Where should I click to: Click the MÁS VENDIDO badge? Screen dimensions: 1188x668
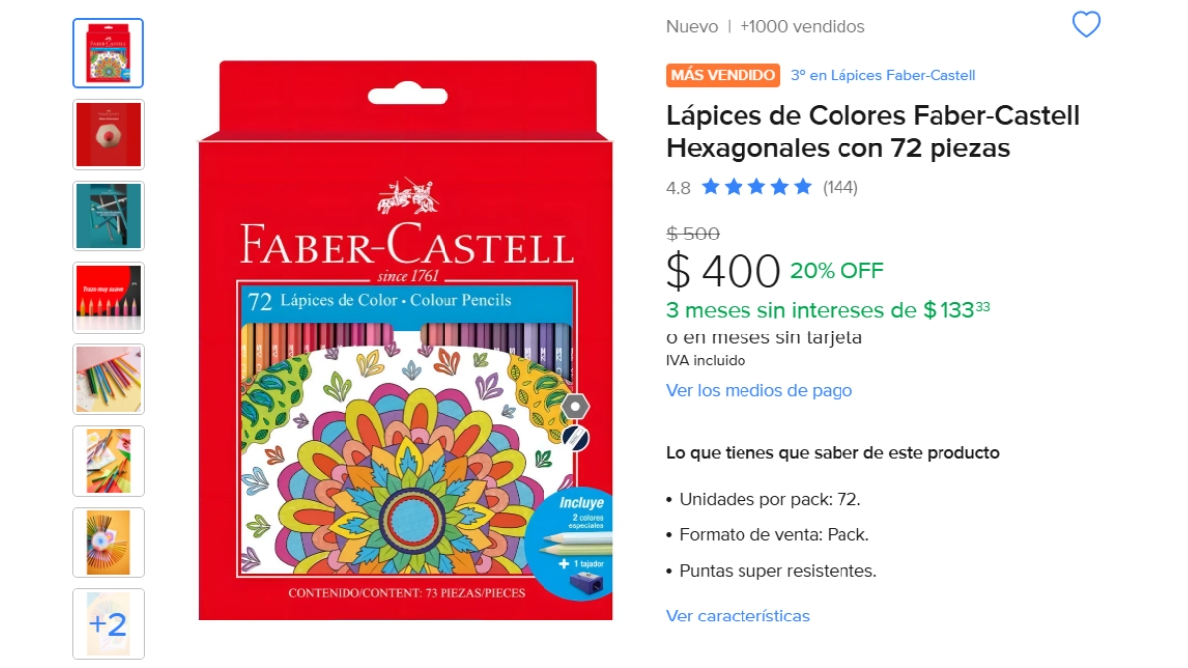pyautogui.click(x=723, y=75)
